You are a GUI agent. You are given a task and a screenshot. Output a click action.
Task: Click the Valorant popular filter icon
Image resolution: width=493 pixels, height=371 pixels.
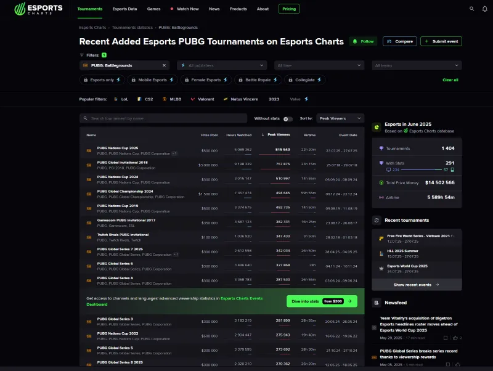pyautogui.click(x=193, y=99)
